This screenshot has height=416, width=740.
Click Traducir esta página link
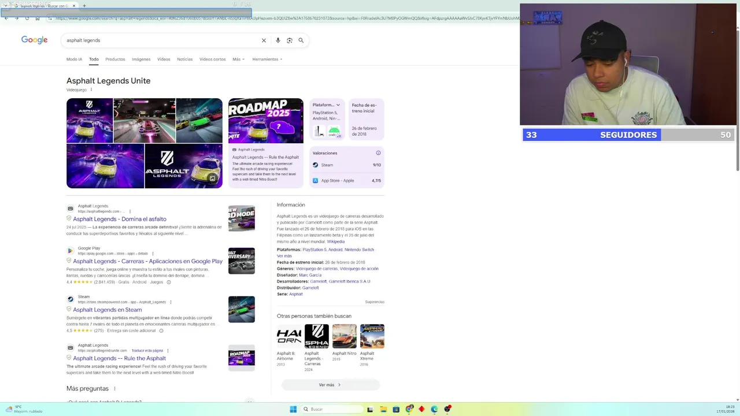(x=147, y=351)
